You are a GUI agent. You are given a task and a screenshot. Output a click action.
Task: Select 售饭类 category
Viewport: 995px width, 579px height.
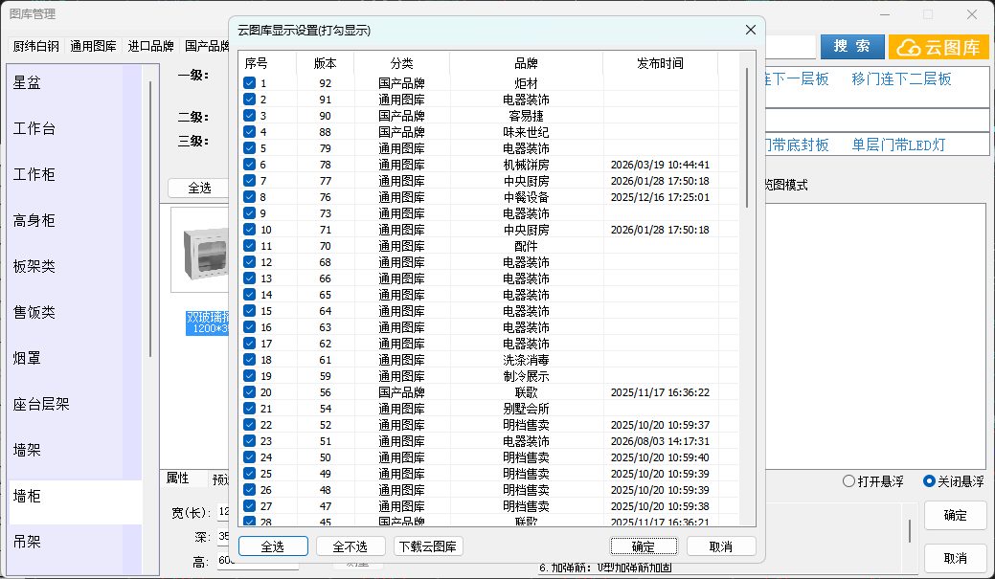click(x=76, y=312)
